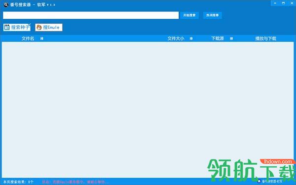Click the 本页搜索结果 count in status bar
Image resolution: width=296 pixels, height=185 pixels.
[18, 182]
